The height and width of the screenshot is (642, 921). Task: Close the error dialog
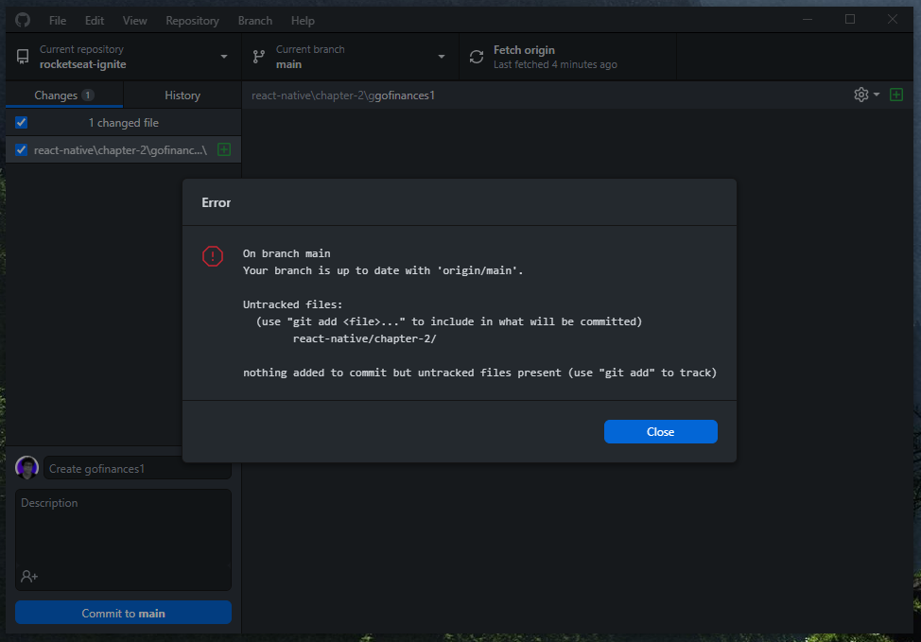660,431
